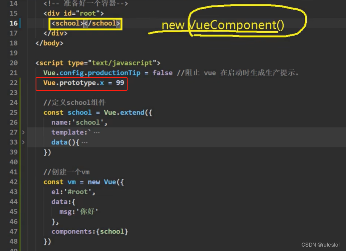The height and width of the screenshot is (251, 346).
Task: Click the yellow new VueComponent() annotation
Action: [x=222, y=25]
